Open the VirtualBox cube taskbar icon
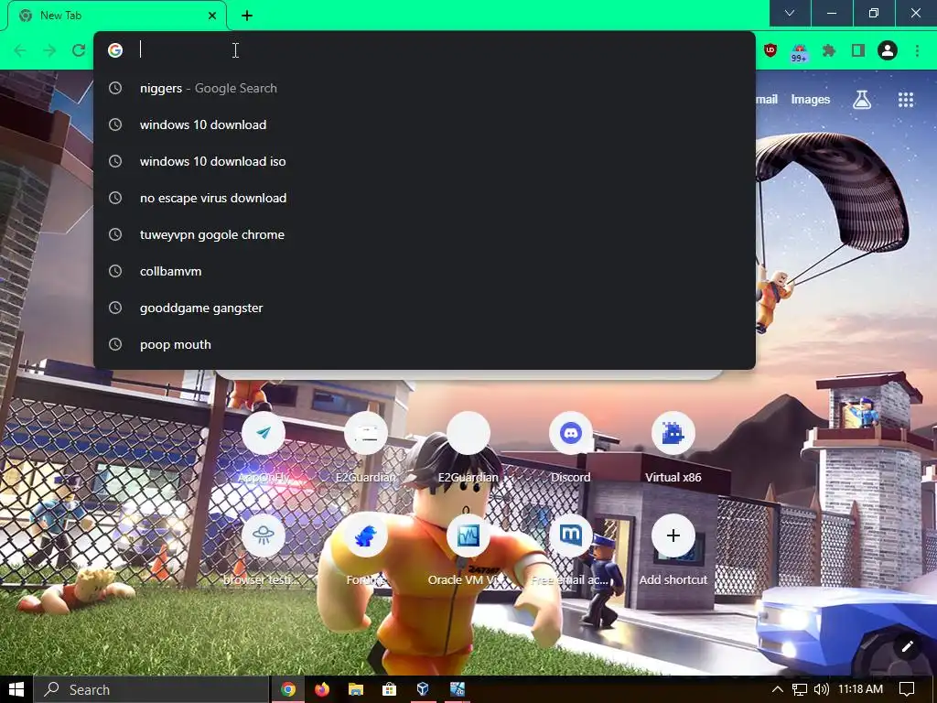This screenshot has width=937, height=703. click(x=423, y=689)
